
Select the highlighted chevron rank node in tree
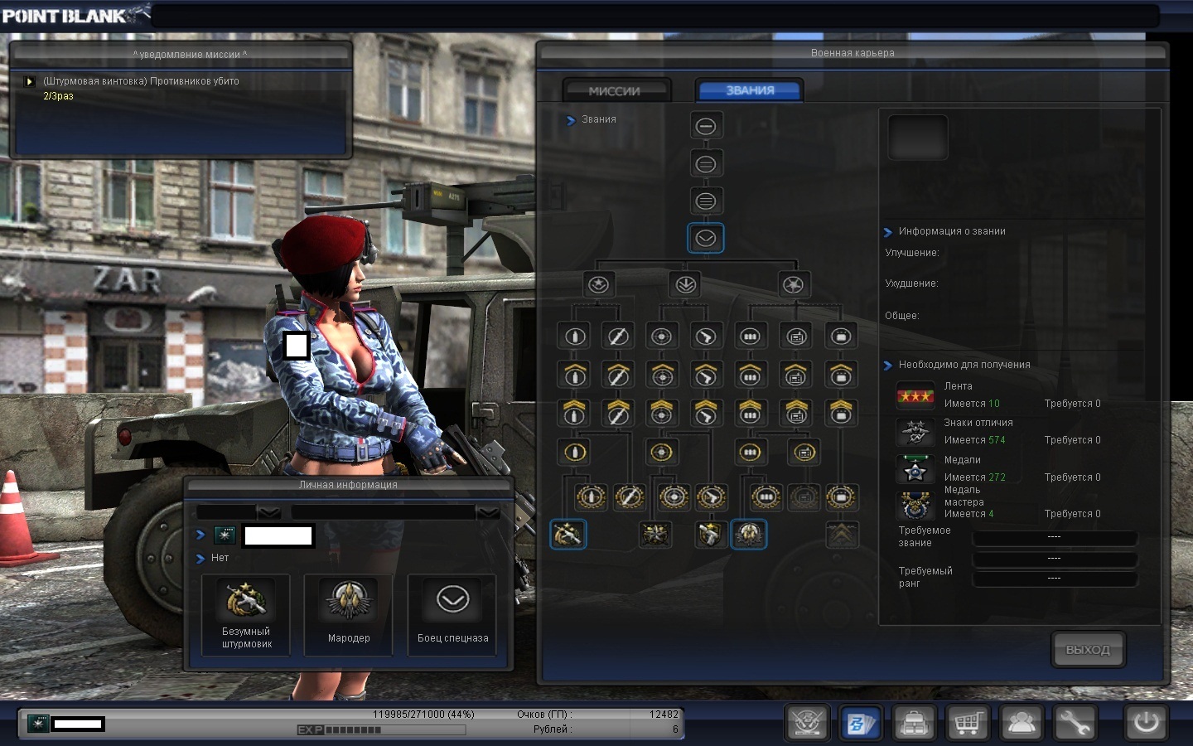(x=705, y=239)
